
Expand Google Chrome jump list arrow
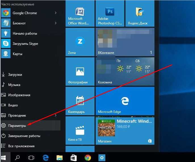pyautogui.click(x=56, y=13)
